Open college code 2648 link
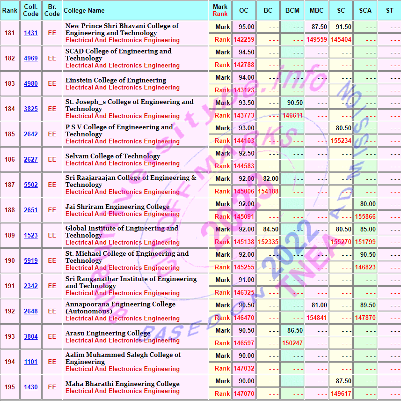 (x=31, y=312)
